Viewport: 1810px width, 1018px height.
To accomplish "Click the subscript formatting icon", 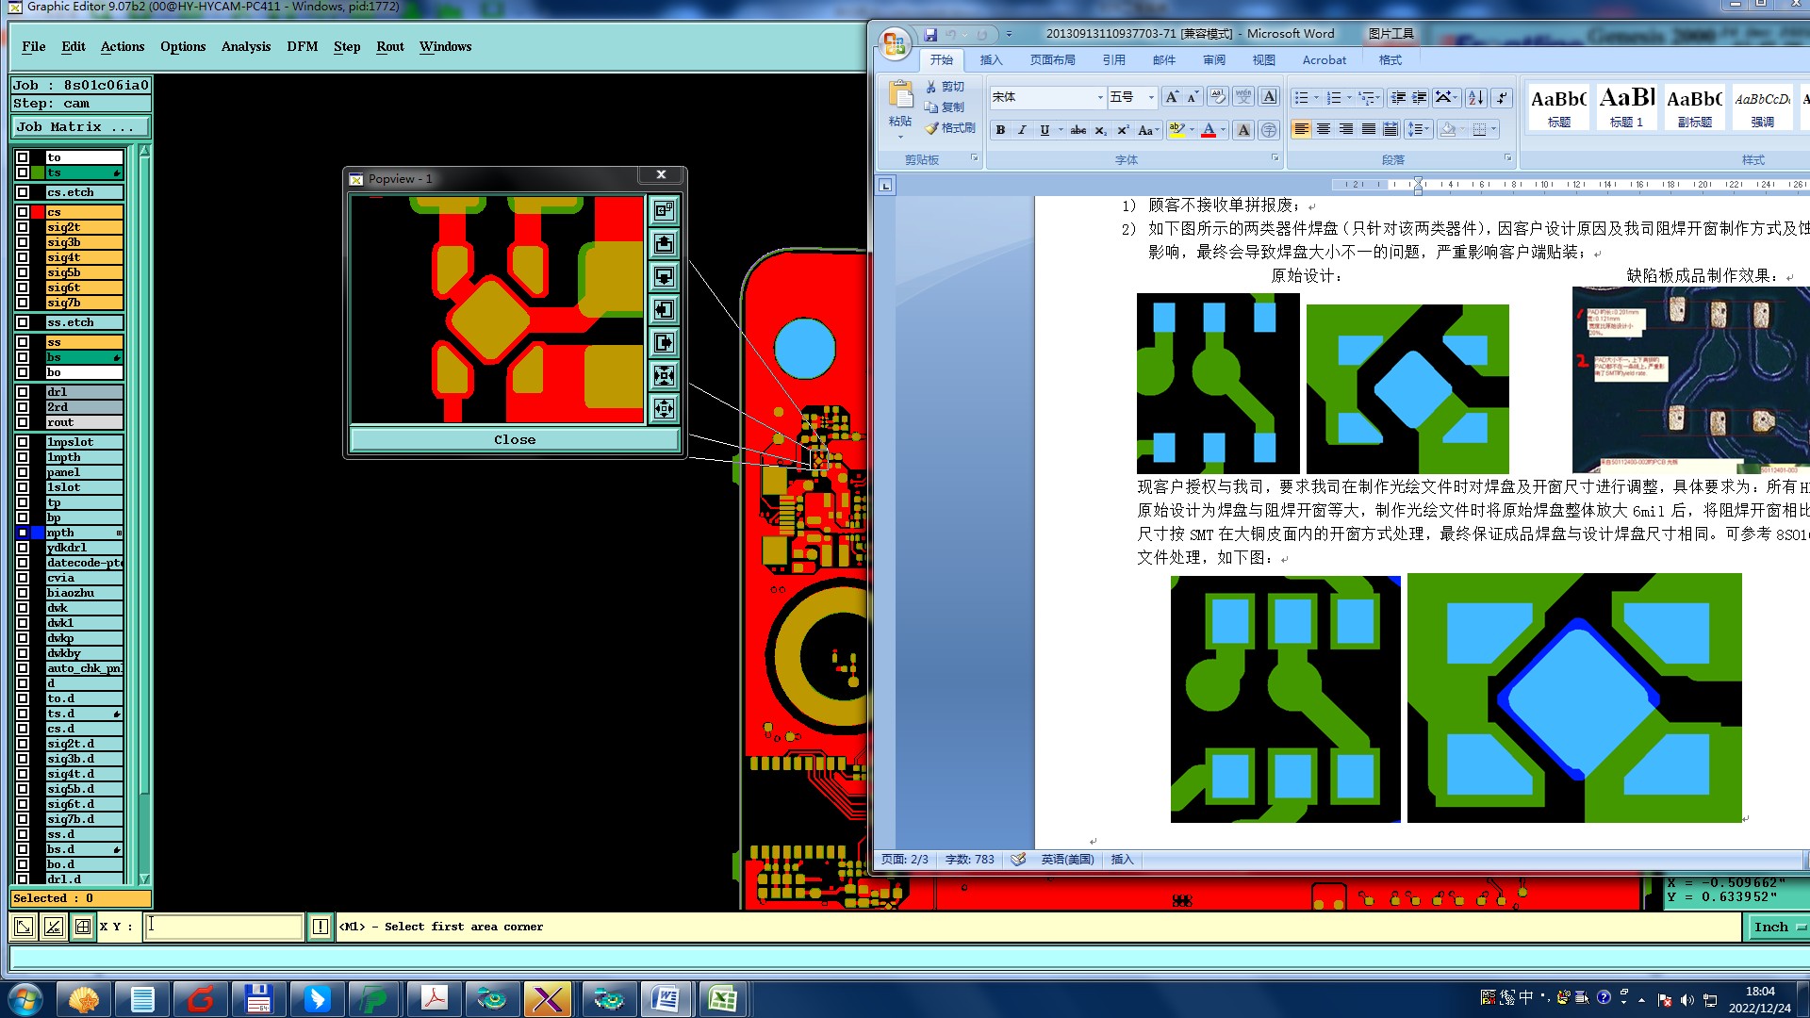I will coord(1100,130).
